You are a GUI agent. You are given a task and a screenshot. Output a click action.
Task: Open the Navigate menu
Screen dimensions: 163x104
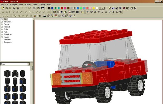pos(14,4)
